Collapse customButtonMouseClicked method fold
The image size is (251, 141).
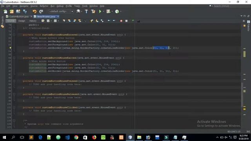(14, 107)
